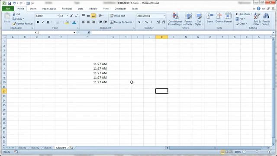The width and height of the screenshot is (277, 156).
Task: Open Cell Styles gallery
Action: (x=199, y=19)
